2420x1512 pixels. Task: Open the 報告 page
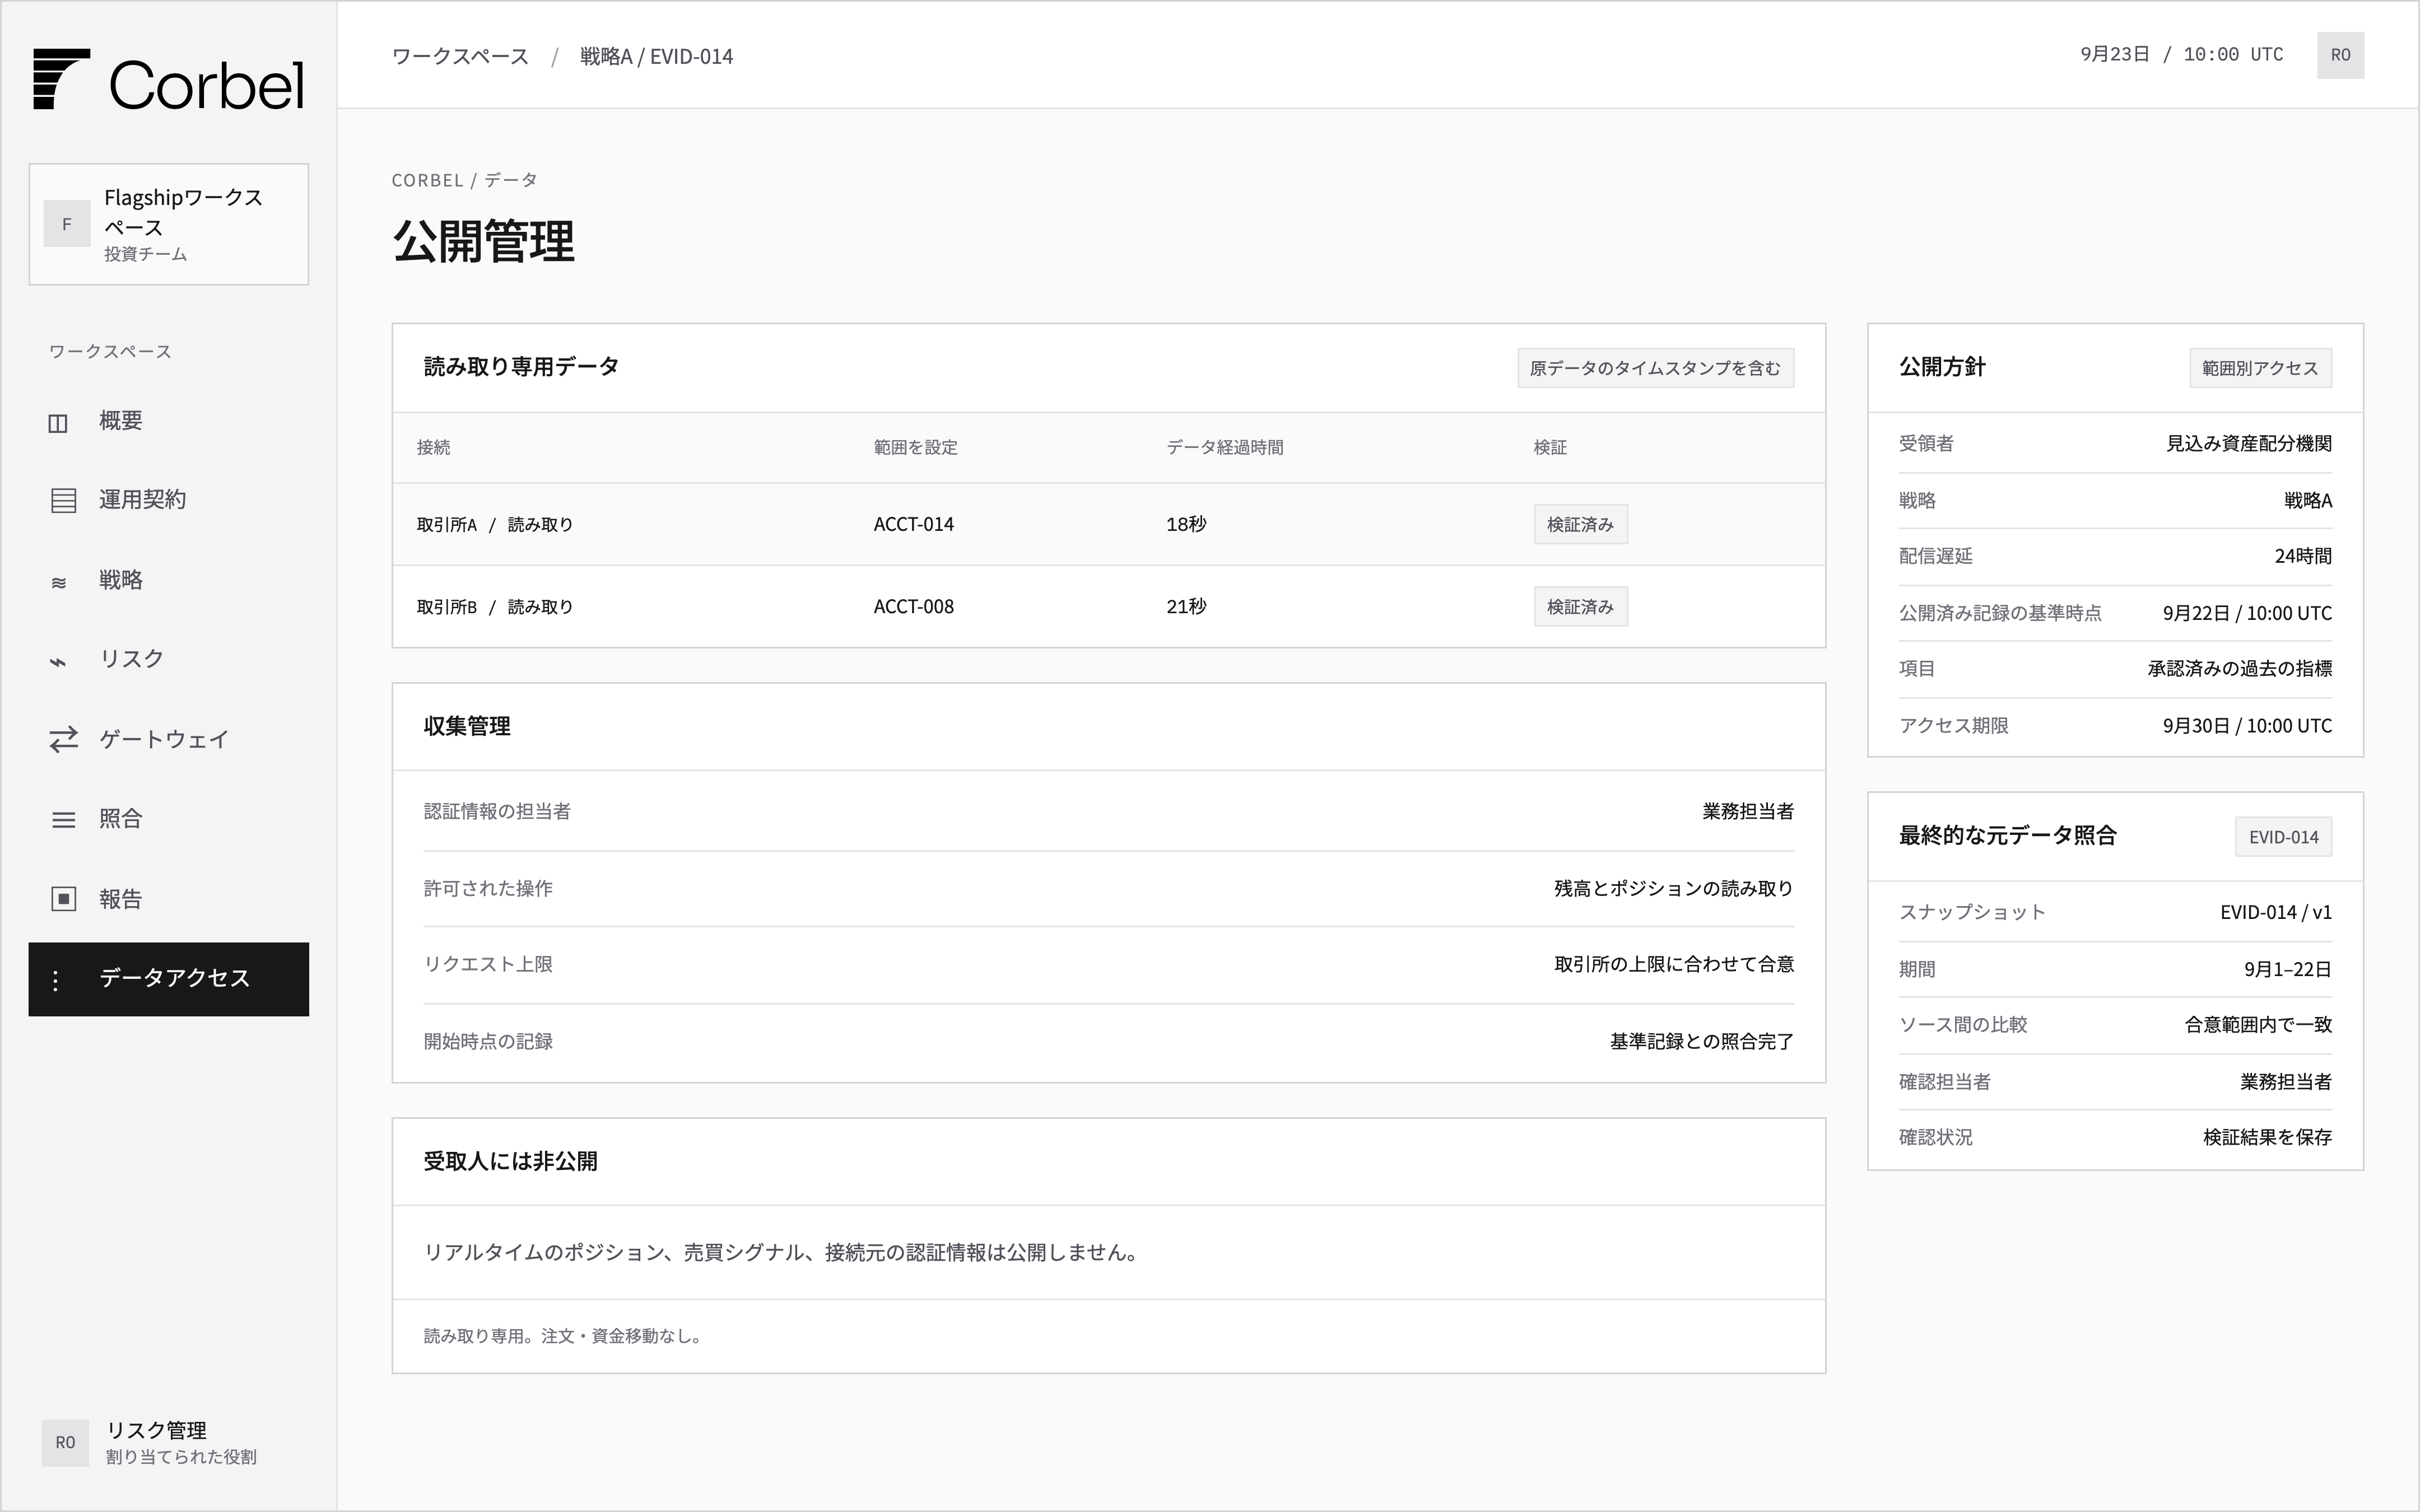coord(168,899)
